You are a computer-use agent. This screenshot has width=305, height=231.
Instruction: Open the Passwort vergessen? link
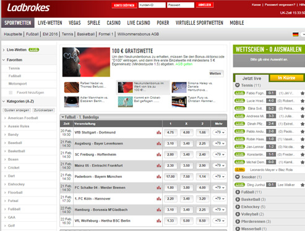[x=280, y=4]
